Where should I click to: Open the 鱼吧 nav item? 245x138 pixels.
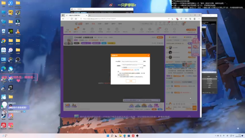tap(120, 24)
